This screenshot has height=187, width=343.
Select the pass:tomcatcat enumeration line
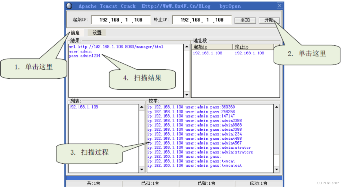195,166
